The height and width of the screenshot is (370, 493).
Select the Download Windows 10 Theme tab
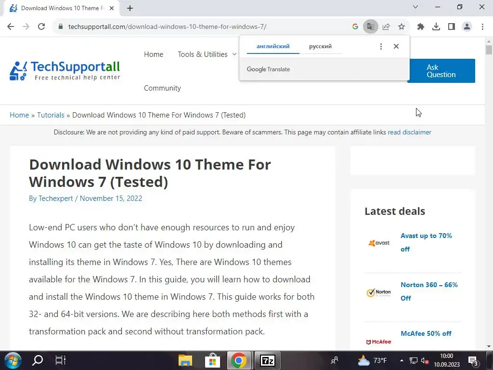point(62,9)
